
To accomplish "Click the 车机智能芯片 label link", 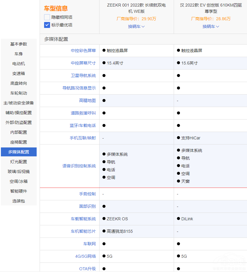I will [83, 231].
